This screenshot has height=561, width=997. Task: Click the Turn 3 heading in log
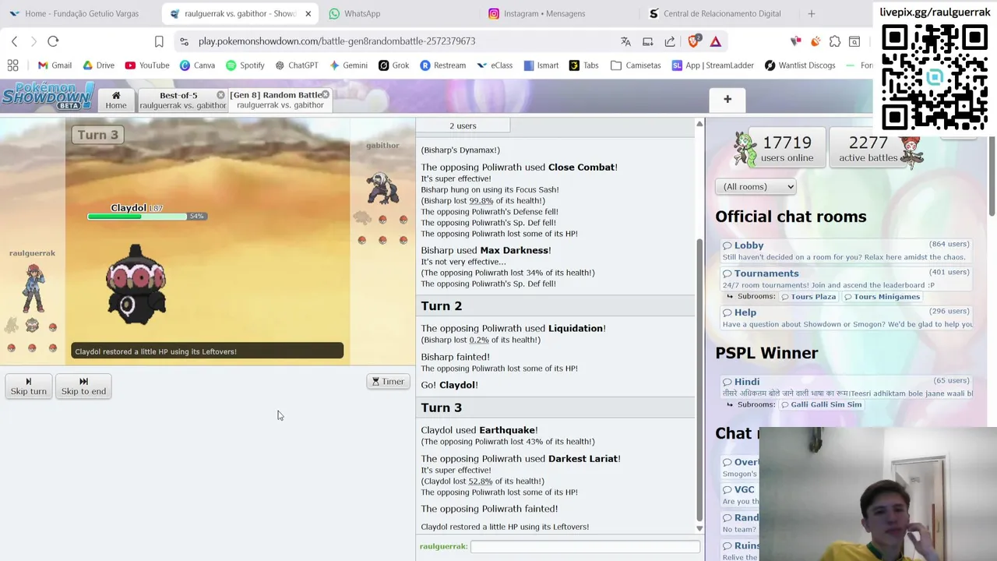click(x=441, y=408)
